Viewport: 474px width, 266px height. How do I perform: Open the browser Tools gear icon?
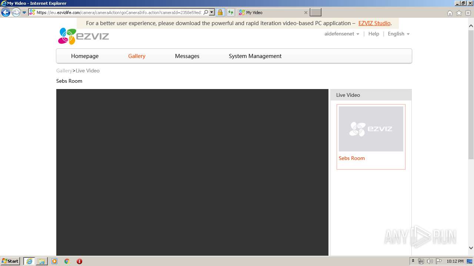tap(468, 13)
